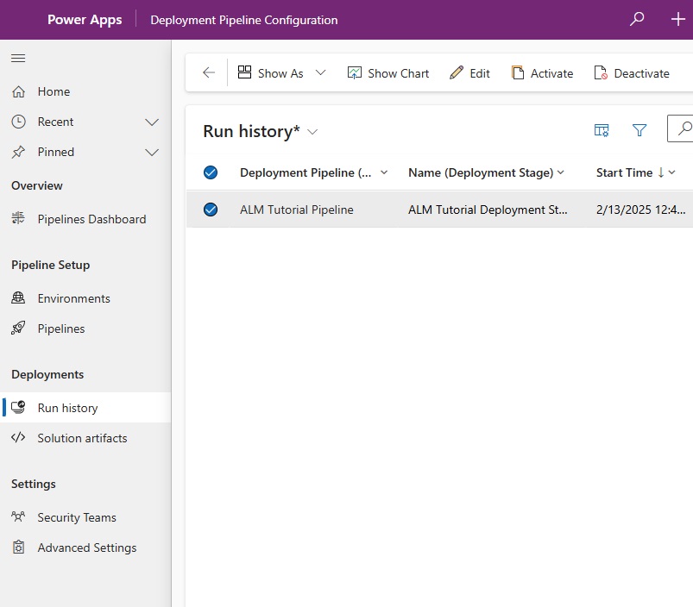693x607 pixels.
Task: Open Security Teams nav item
Action: 85,517
